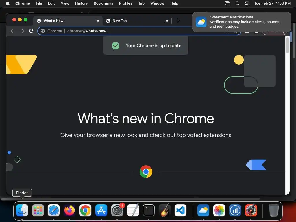
Task: Open the Weather app in the dock
Action: tap(203, 210)
